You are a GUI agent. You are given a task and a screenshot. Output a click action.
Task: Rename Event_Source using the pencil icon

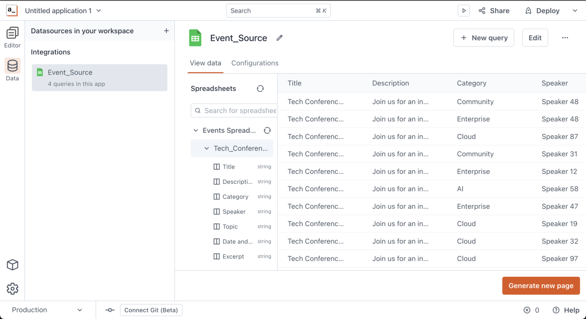coord(279,38)
